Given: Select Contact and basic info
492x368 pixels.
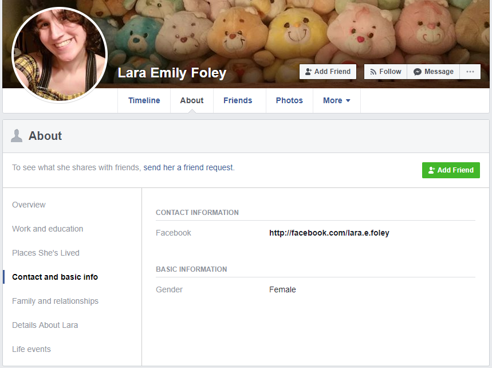Looking at the screenshot, I should (55, 277).
